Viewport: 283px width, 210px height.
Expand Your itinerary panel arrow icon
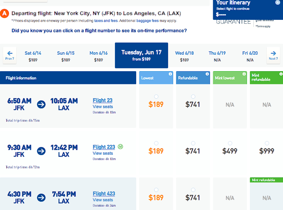coord(277,2)
